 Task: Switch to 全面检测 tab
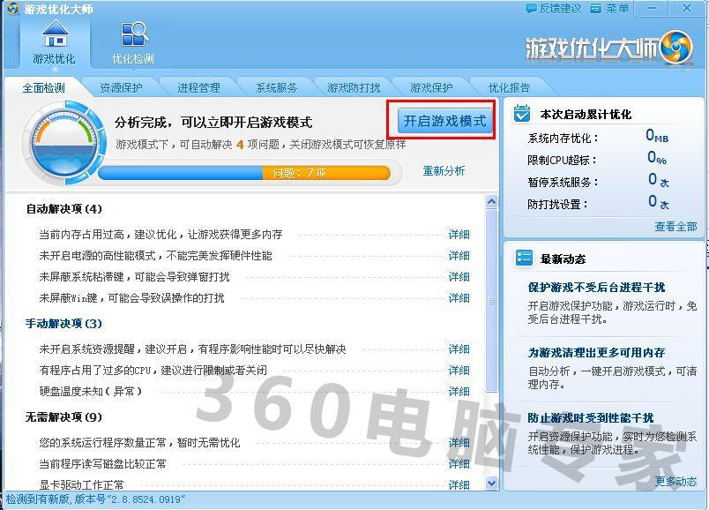click(x=44, y=87)
